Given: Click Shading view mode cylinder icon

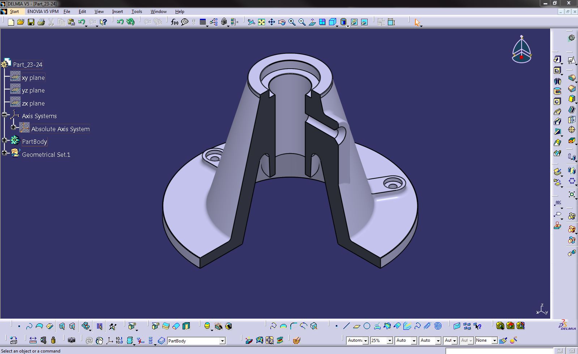Looking at the screenshot, I should pos(343,22).
